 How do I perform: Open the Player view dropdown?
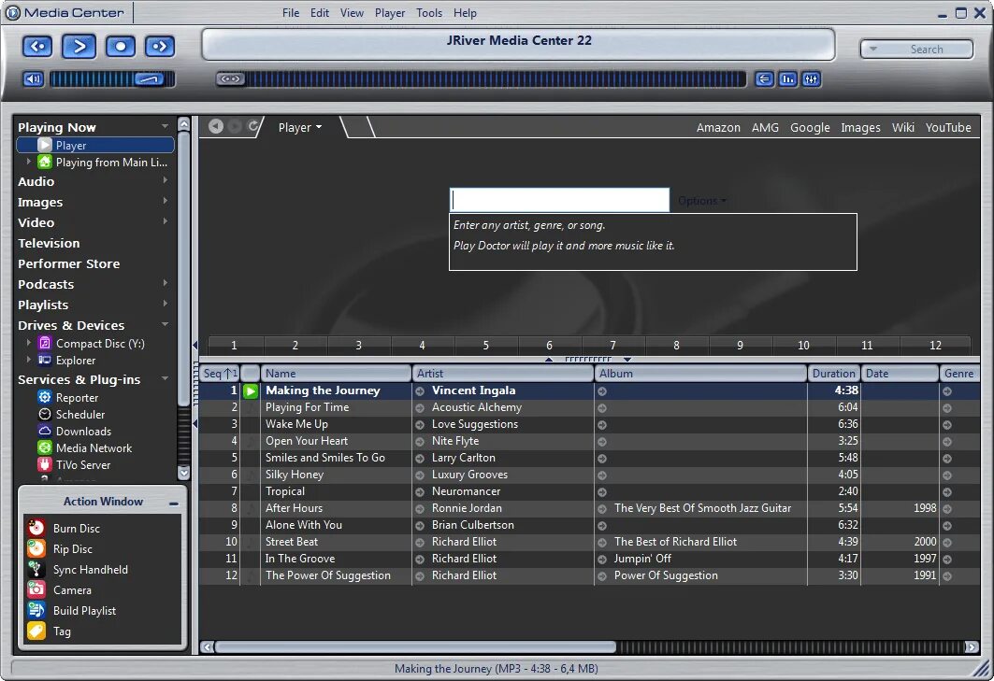click(x=300, y=127)
